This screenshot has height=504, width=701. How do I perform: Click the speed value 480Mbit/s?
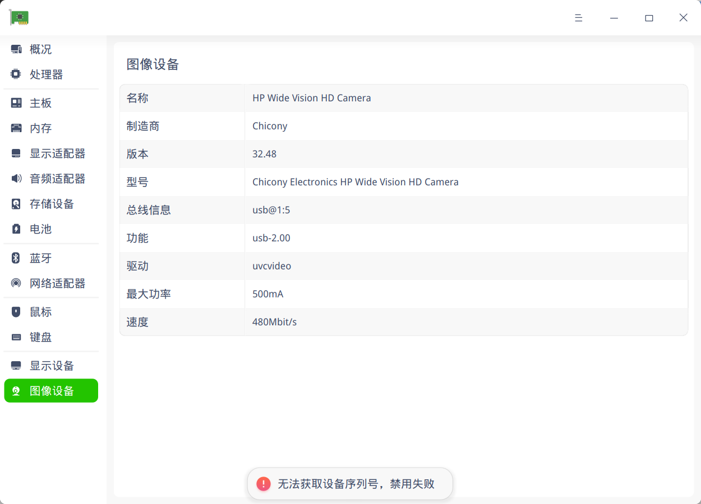point(275,322)
